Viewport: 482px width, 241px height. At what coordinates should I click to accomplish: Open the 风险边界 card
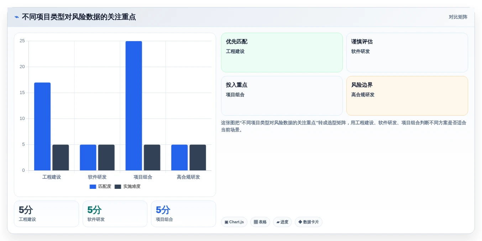point(407,96)
